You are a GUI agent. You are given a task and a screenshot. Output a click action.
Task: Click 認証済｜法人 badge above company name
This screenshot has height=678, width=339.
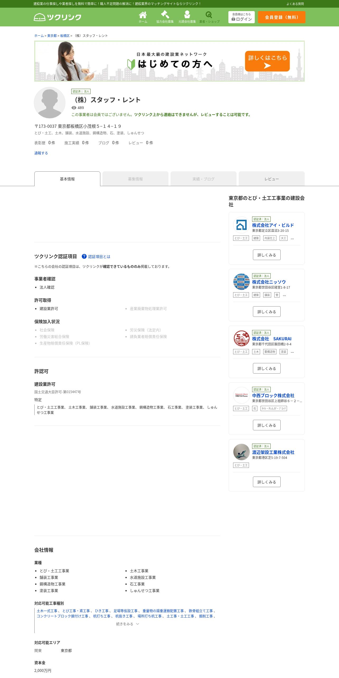tap(81, 91)
